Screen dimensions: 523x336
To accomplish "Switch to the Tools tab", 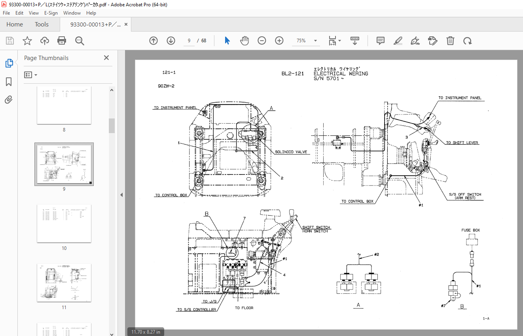I will click(42, 24).
